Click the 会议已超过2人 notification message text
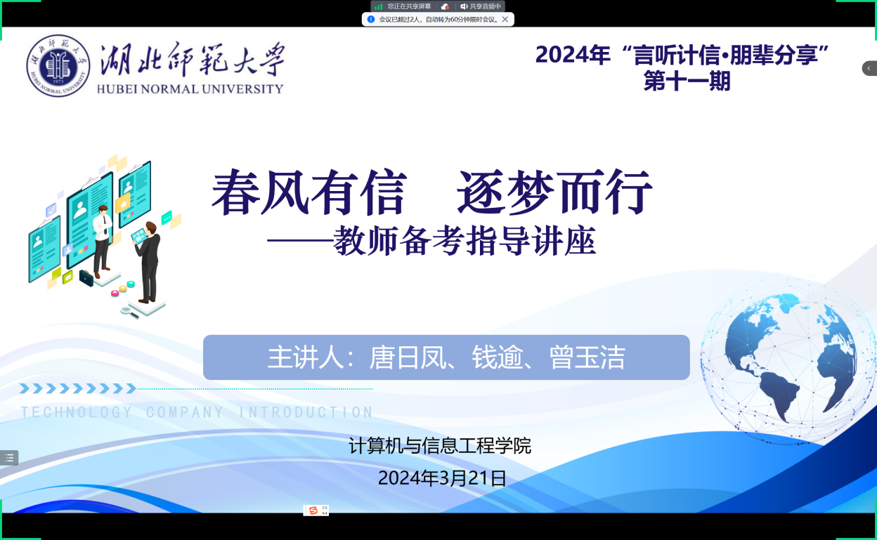Screen dimensions: 877x540 pyautogui.click(x=438, y=20)
